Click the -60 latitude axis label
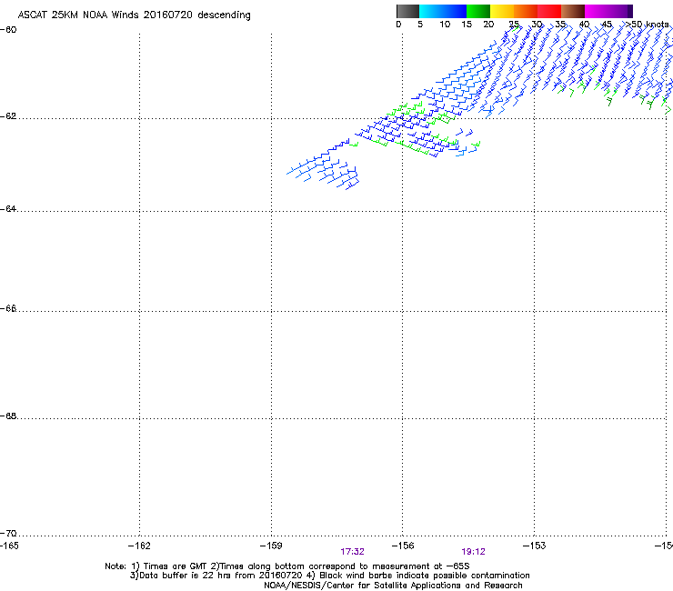This screenshot has width=673, height=591. point(8,30)
